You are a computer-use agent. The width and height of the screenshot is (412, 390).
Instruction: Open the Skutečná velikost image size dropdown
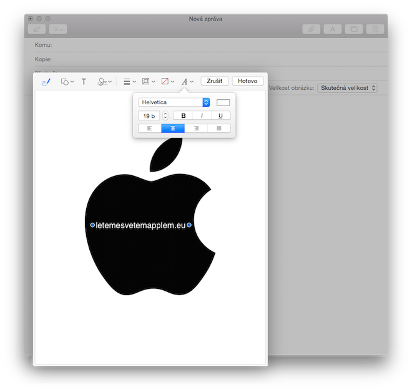(347, 88)
